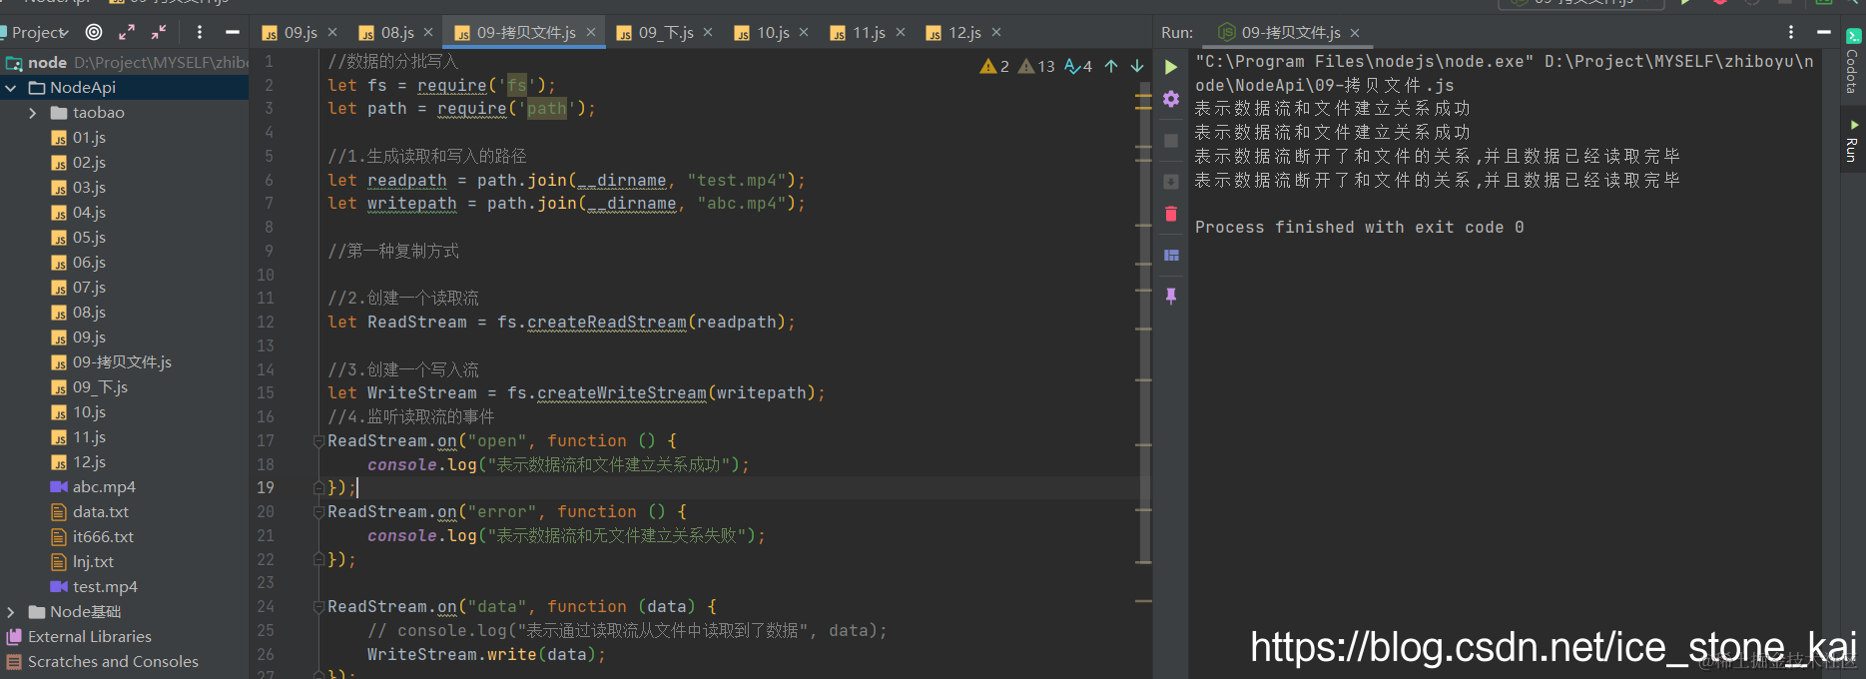The image size is (1866, 679).
Task: Open 09-拷贝文件.js from project tree
Action: click(122, 362)
